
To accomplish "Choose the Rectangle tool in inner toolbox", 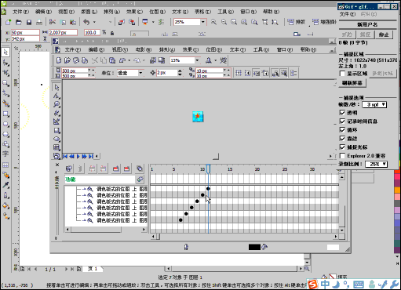I will (57, 130).
